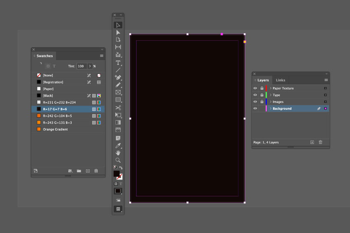Screen dimensions: 350x233
Task: Select the Pencil tool
Action: [118, 85]
